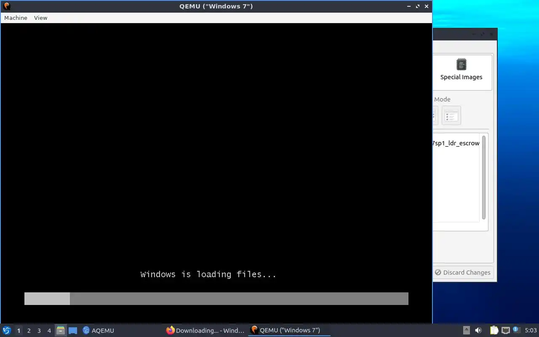Minimize the QEMU Windows 7 window
Screen dimensions: 539x337
click(x=409, y=6)
